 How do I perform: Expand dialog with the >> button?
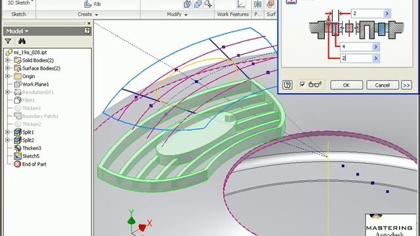(x=406, y=85)
